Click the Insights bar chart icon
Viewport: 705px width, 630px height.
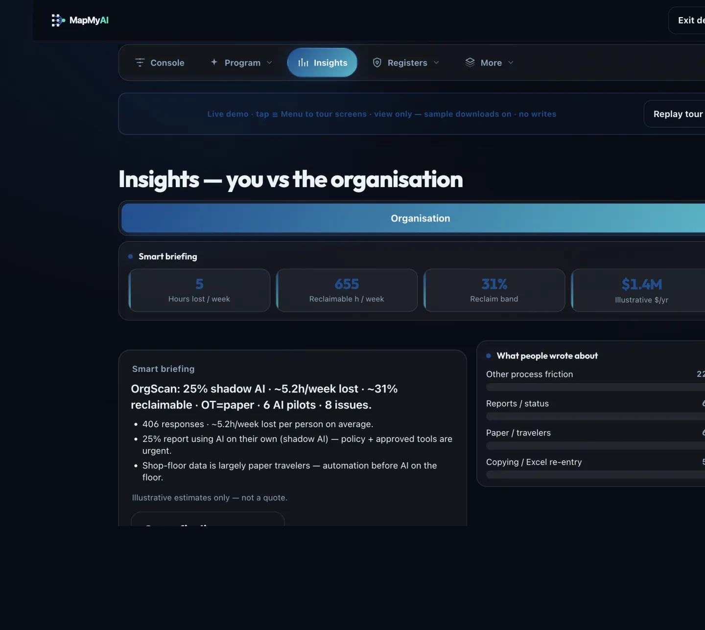click(x=304, y=63)
